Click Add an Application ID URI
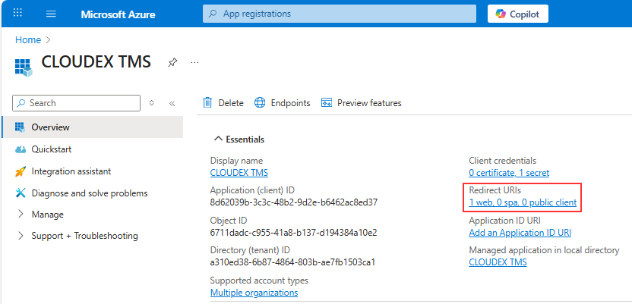Image resolution: width=632 pixels, height=304 pixels. pos(520,232)
